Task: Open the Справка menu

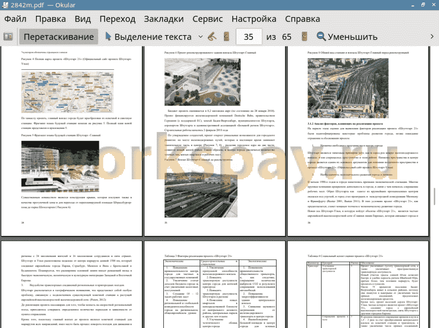Action: (x=302, y=19)
